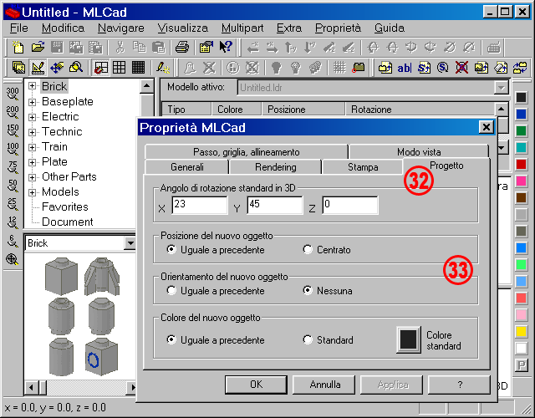The height and width of the screenshot is (418, 535).
Task: Pick the yellow swatch in the color bar
Action: 521,331
